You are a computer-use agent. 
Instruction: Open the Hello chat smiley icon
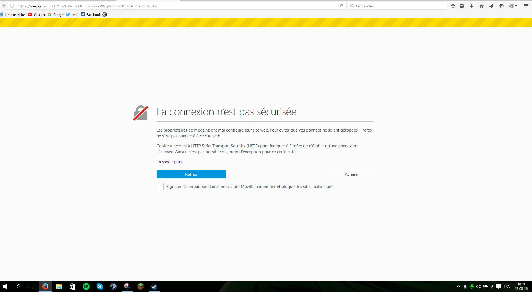click(501, 6)
